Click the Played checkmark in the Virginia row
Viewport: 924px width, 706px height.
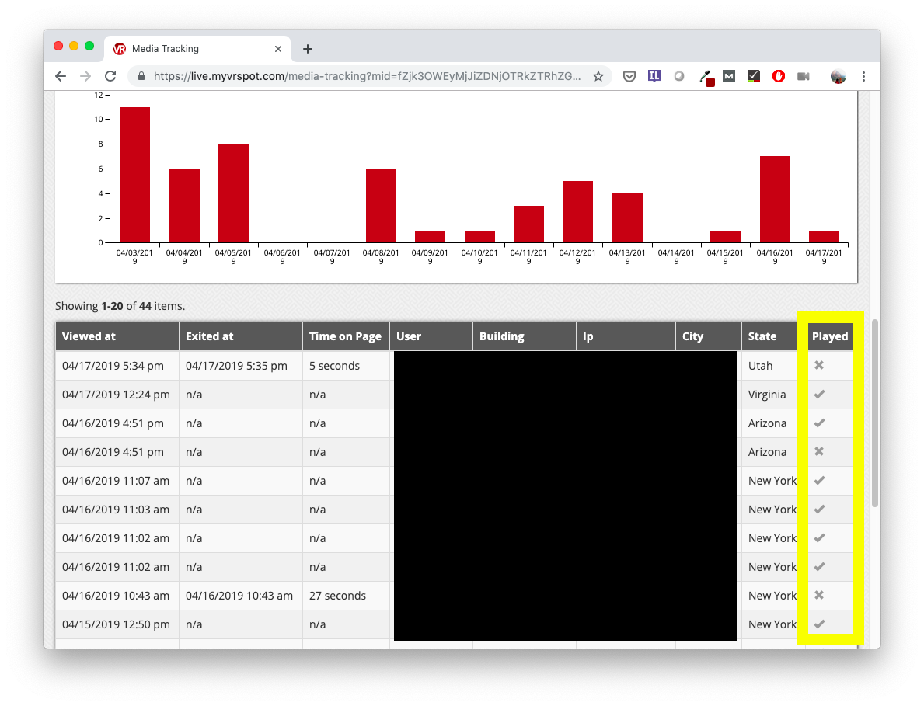coord(819,395)
